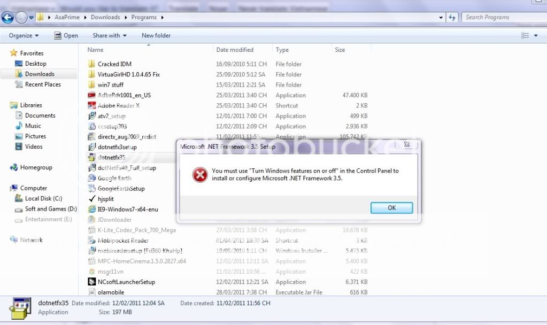This screenshot has width=547, height=325.
Task: Select the hjsplit checkmark icon
Action: pyautogui.click(x=91, y=199)
